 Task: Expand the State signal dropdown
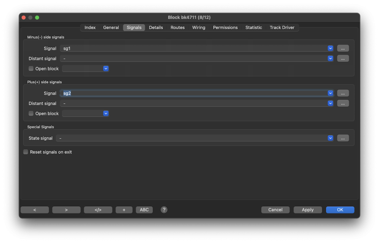click(330, 138)
